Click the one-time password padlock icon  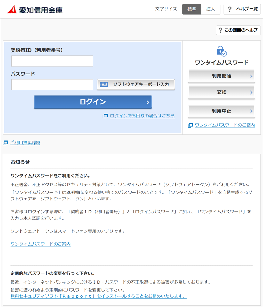point(221,51)
